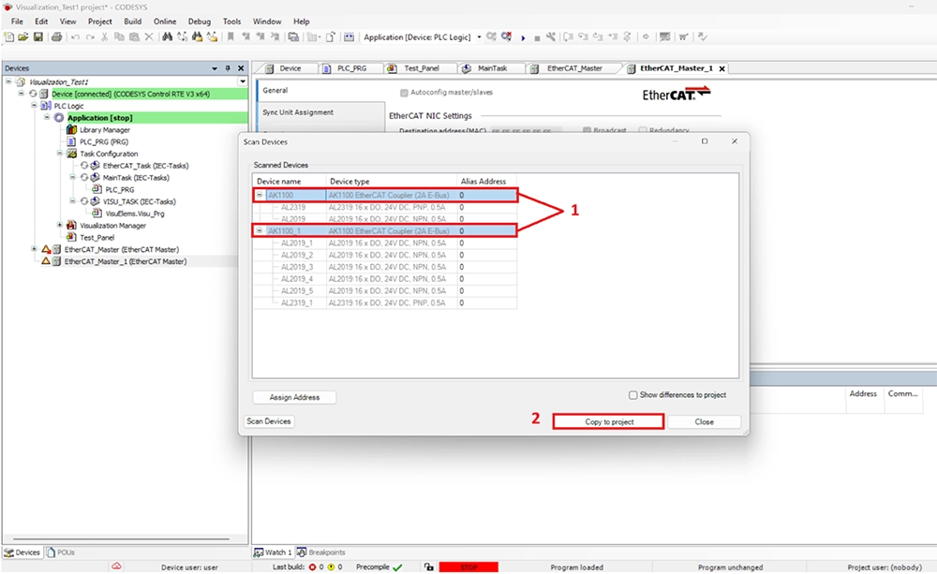Select the Library Manager tree item
The image size is (937, 574).
coord(105,129)
